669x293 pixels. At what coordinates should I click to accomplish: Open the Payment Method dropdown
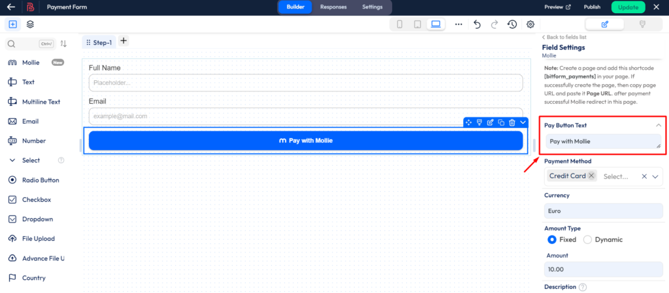click(656, 176)
